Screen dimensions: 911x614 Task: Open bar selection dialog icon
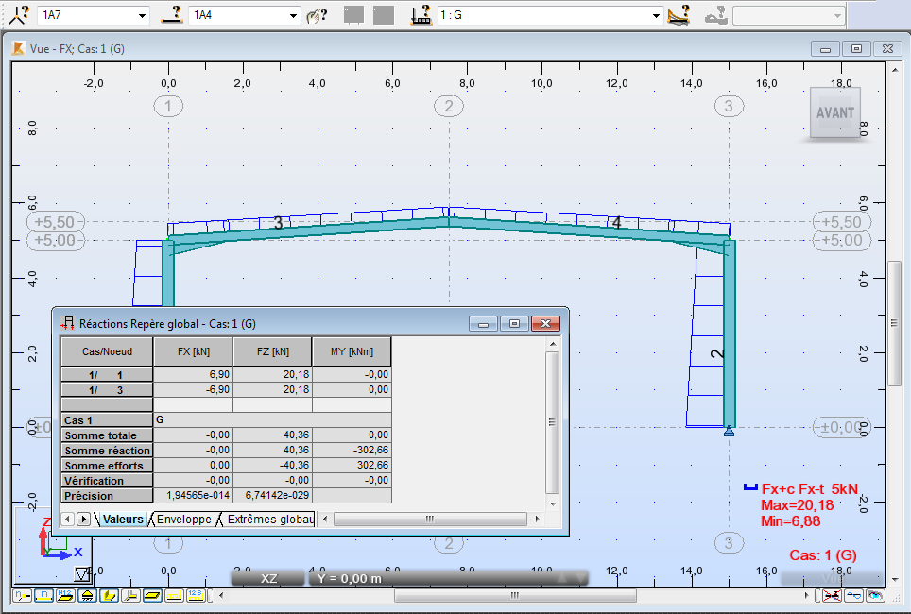tap(172, 14)
